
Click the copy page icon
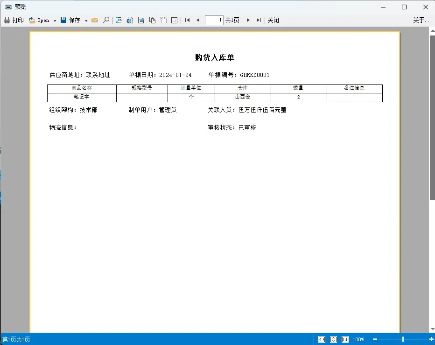click(152, 20)
